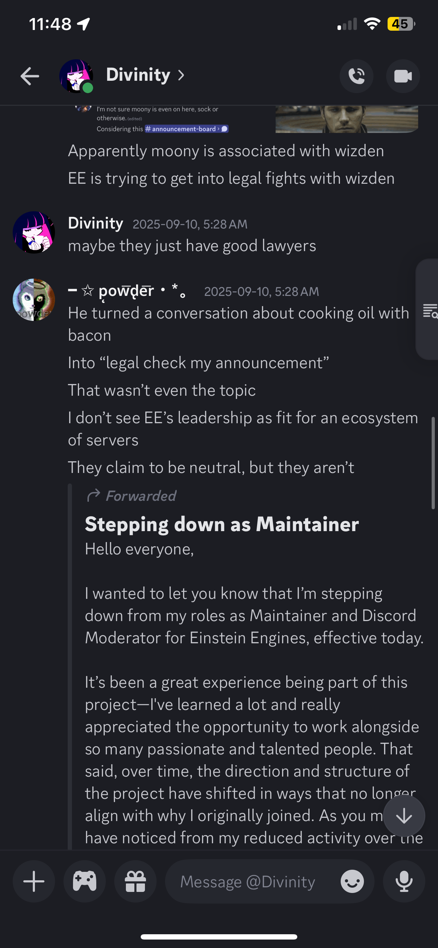Open the gift Nitro icon

coord(135,881)
